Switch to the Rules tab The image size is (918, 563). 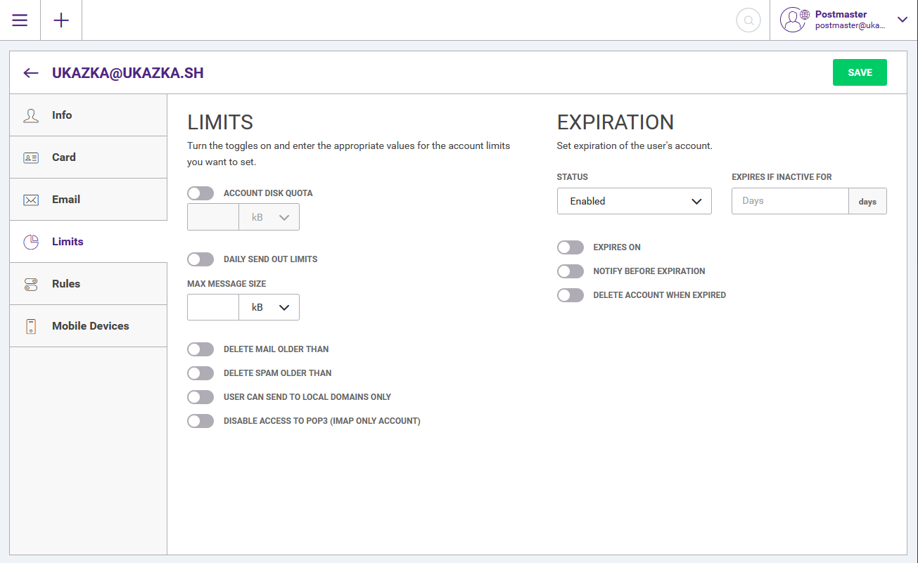[66, 284]
